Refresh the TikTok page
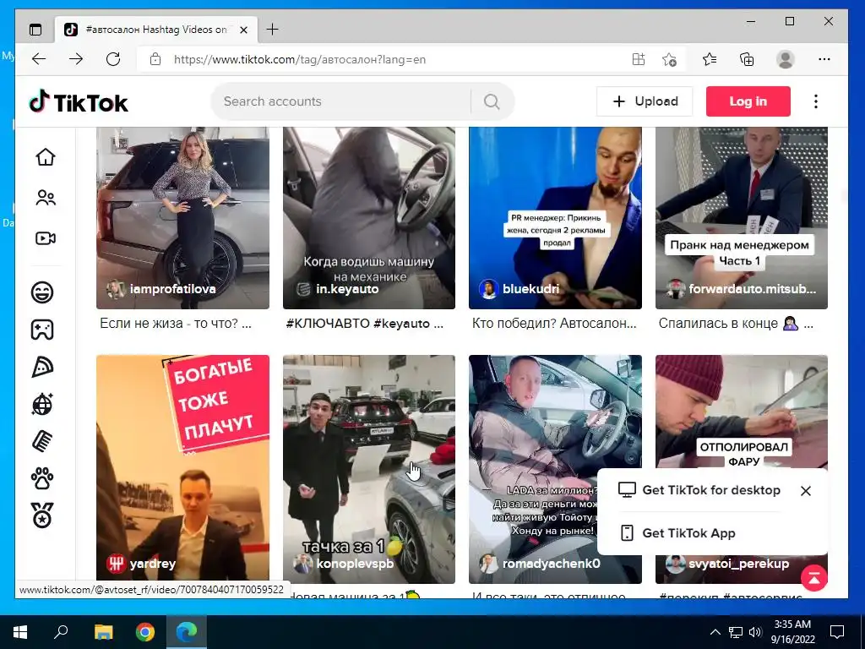This screenshot has height=649, width=865. coord(113,59)
